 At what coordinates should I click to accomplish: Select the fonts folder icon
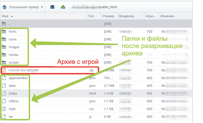pyautogui.click(x=4, y=32)
